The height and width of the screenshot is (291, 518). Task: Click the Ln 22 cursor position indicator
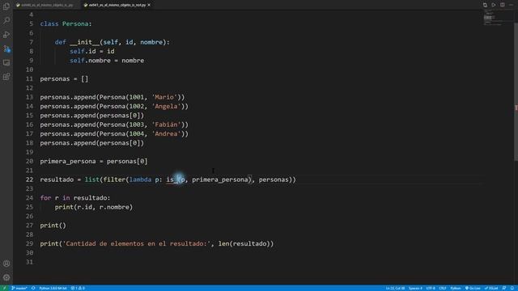coord(396,289)
